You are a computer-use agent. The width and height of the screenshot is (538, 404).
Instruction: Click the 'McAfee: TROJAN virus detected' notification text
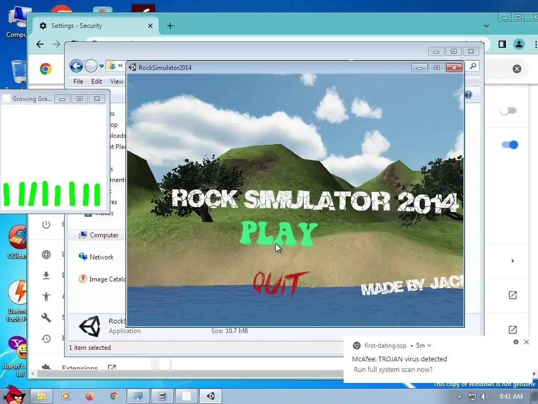[x=399, y=359]
